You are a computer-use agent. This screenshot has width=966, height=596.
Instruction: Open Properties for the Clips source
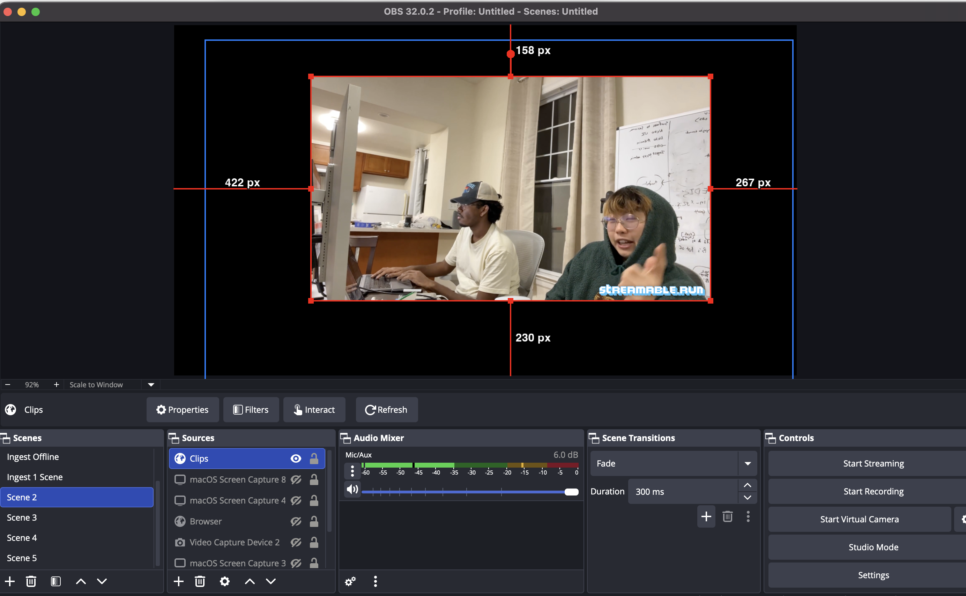183,410
